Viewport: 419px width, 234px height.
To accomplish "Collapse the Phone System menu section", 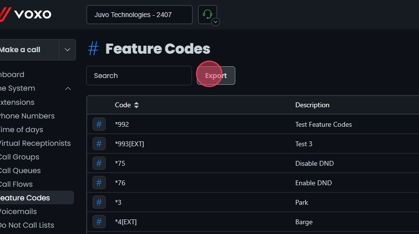I will pos(68,88).
